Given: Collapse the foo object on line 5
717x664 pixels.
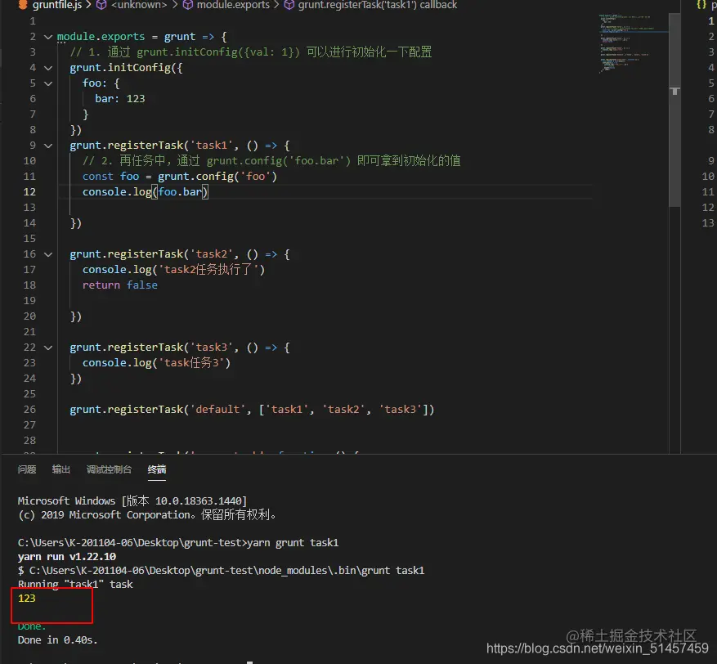Looking at the screenshot, I should click(48, 83).
